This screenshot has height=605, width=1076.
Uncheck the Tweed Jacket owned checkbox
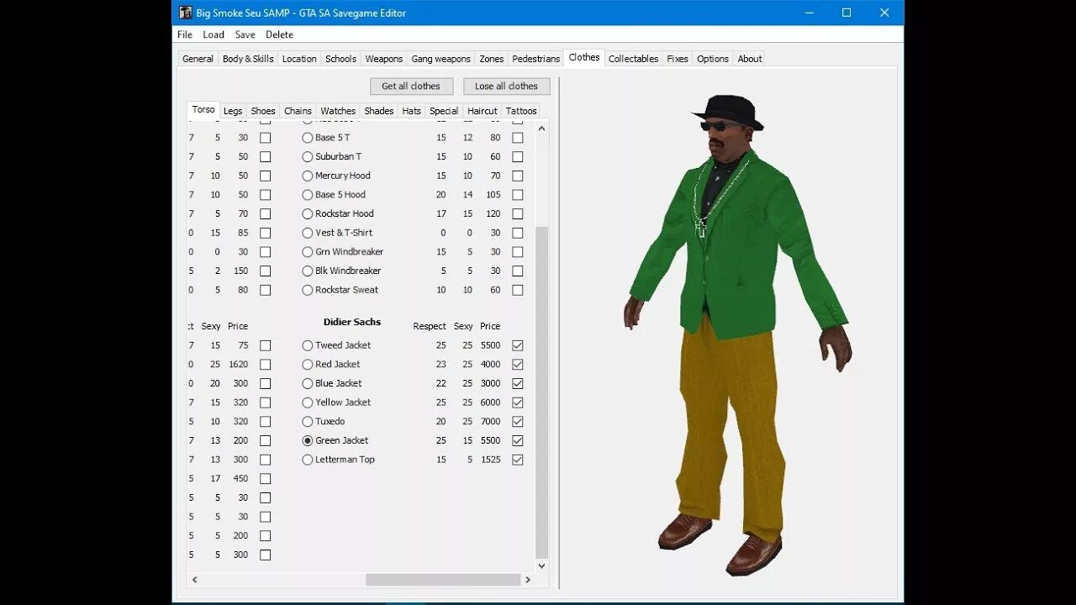pos(518,345)
